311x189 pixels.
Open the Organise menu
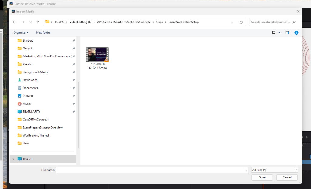21,32
